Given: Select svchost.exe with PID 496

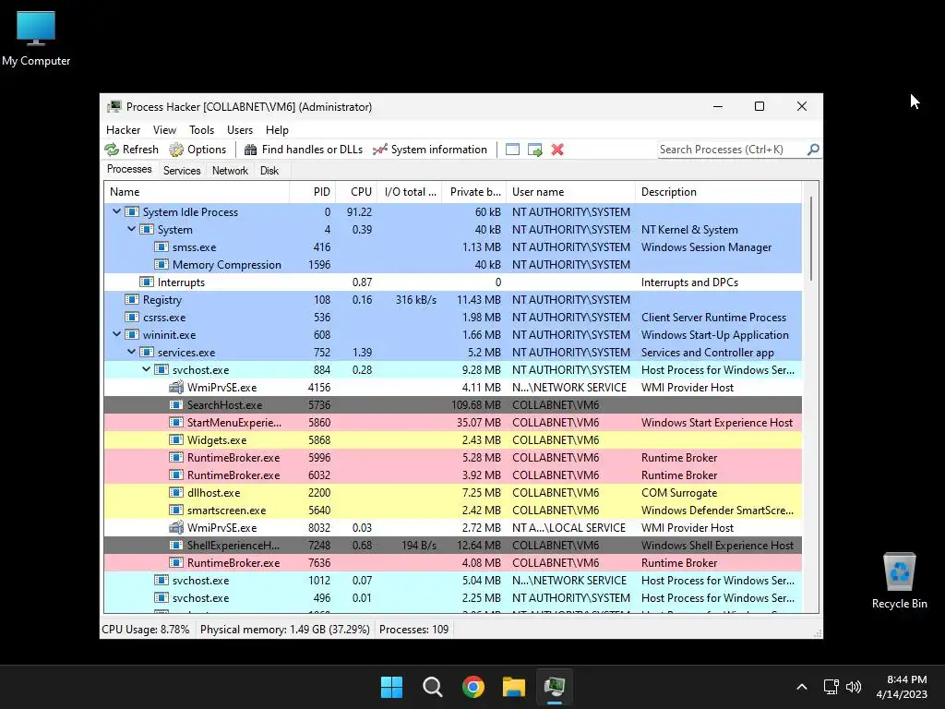Looking at the screenshot, I should (x=452, y=597).
